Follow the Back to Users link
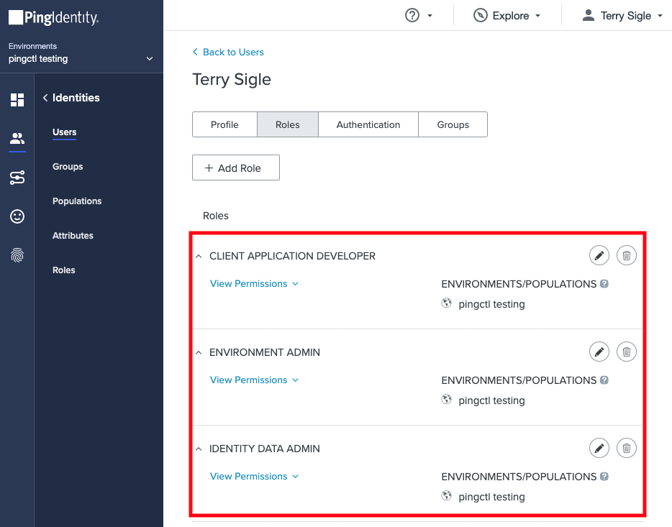This screenshot has height=527, width=672. (228, 52)
